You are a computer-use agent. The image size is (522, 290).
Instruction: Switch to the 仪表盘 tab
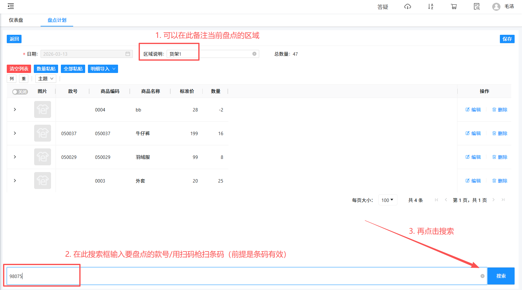pos(16,20)
